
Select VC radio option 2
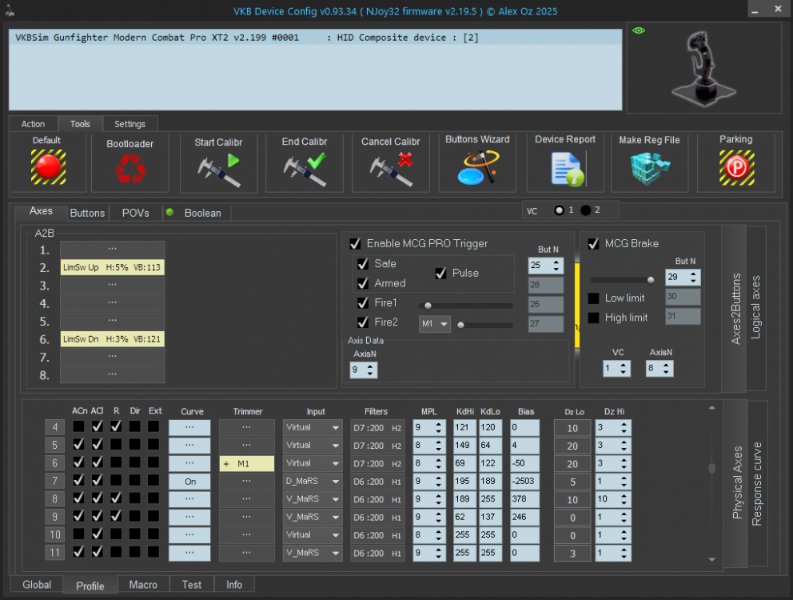[x=586, y=210]
